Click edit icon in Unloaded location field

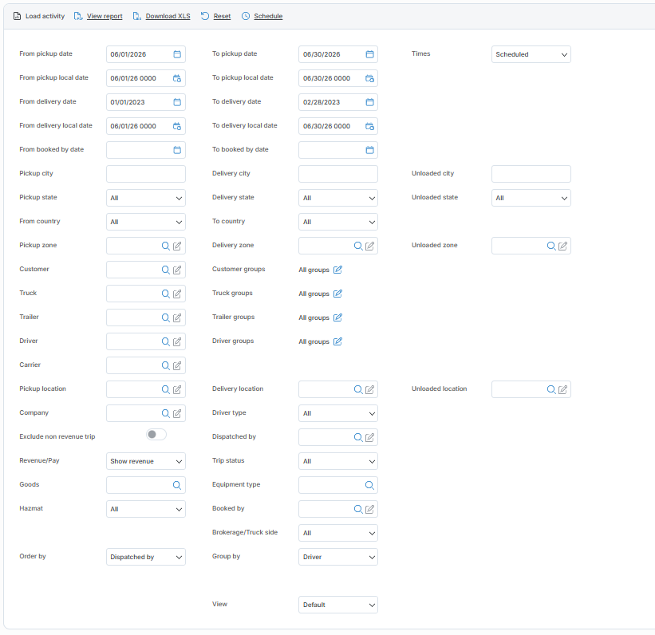pyautogui.click(x=562, y=389)
